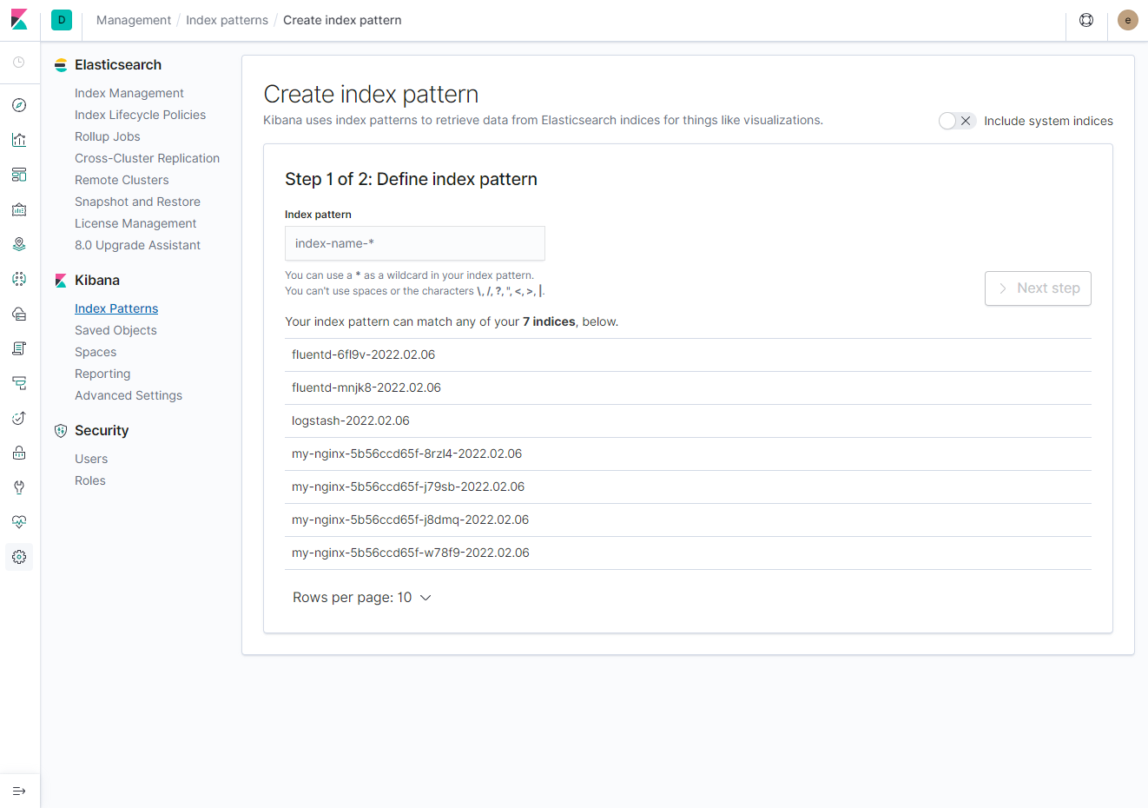Open Dashboard icon in sidebar
Viewport: 1148px width, 808px height.
click(19, 175)
